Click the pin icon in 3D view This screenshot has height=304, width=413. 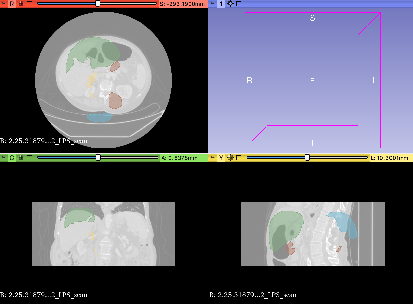[213, 4]
